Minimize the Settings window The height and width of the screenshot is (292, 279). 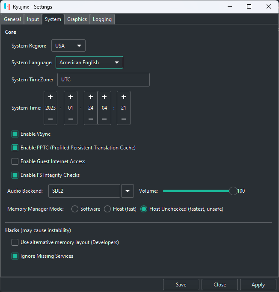pos(230,7)
